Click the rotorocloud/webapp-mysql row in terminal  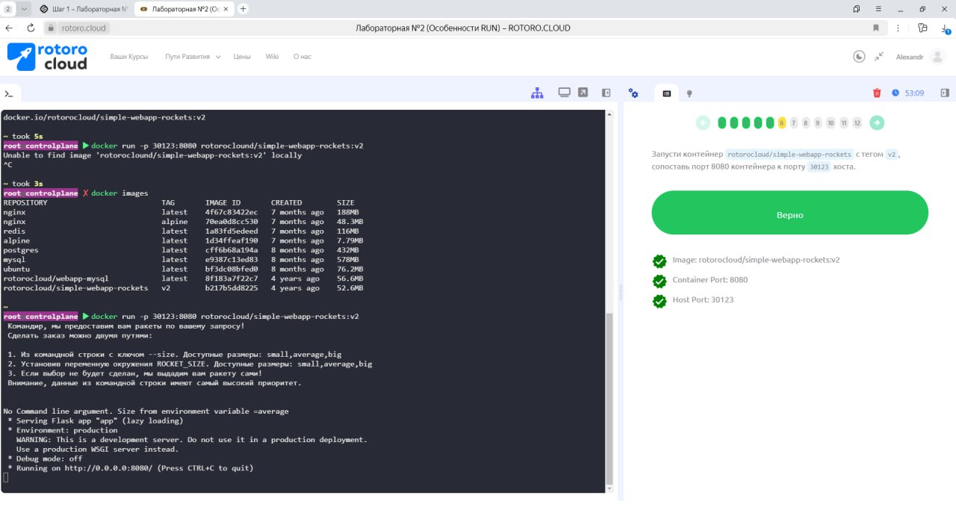pos(183,279)
